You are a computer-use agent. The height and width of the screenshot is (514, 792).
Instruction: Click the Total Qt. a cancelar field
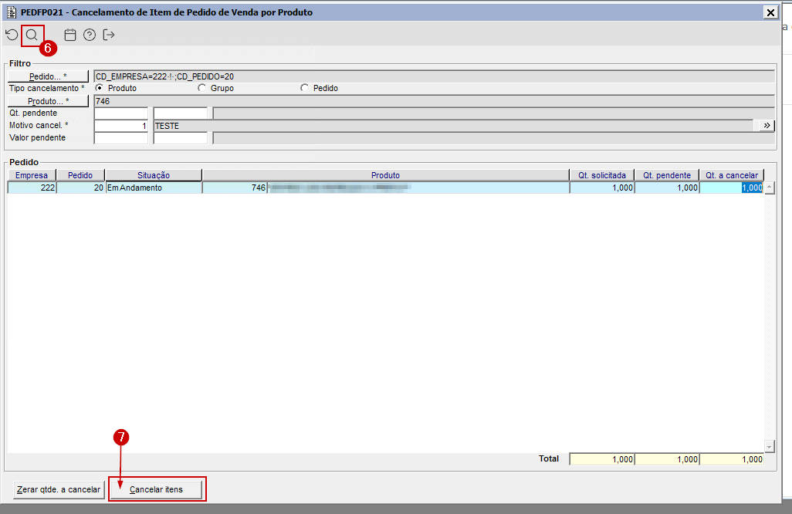(x=731, y=459)
